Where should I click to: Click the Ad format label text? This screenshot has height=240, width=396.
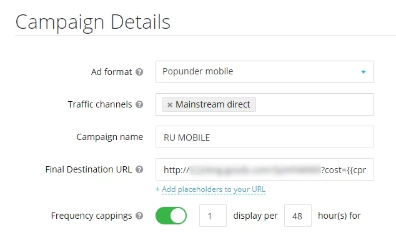111,72
